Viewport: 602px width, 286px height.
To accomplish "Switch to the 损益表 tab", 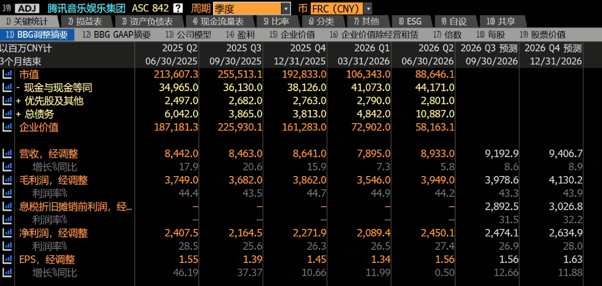I will (x=84, y=21).
